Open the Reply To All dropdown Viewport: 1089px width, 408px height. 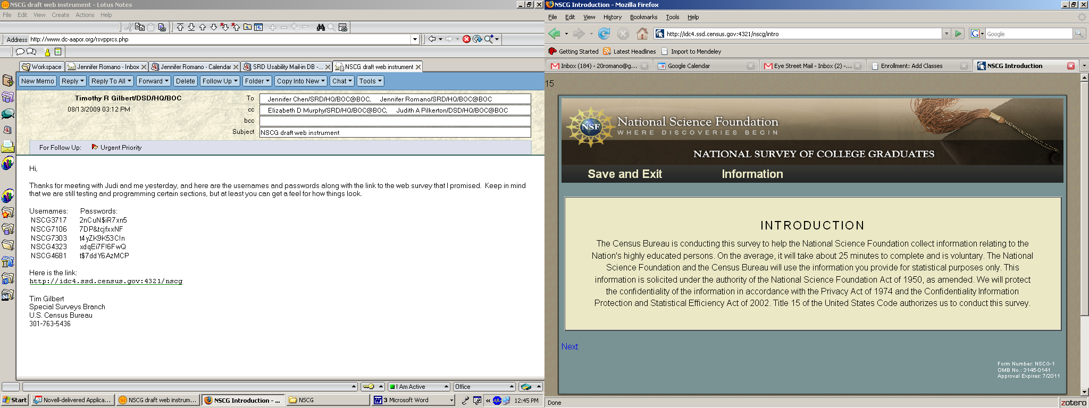click(111, 81)
